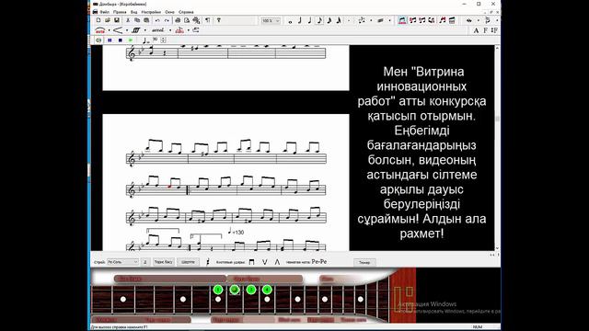The height and width of the screenshot is (331, 589).
Task: Click green finger marker 4 on fretboard
Action: [x=267, y=290]
